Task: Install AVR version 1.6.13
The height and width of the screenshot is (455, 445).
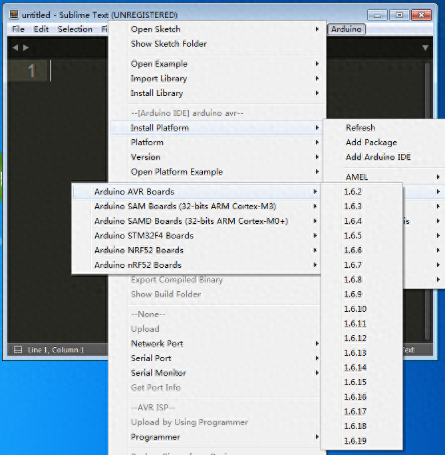Action: pyautogui.click(x=362, y=352)
